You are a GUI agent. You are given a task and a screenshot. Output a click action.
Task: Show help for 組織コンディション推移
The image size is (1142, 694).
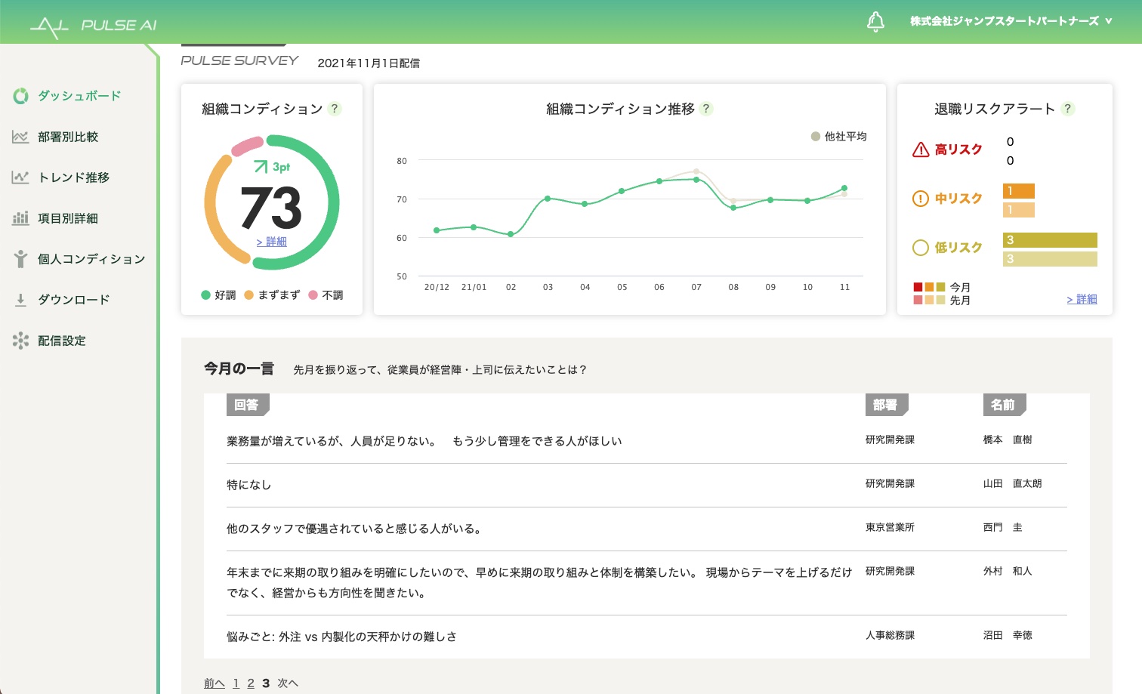point(706,109)
